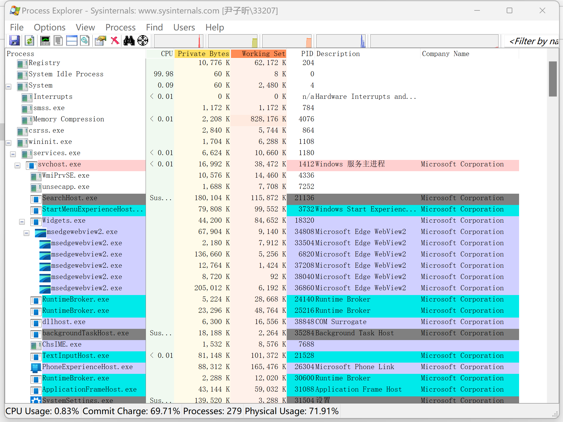This screenshot has width=563, height=422.
Task: Open the Options menu
Action: (50, 27)
